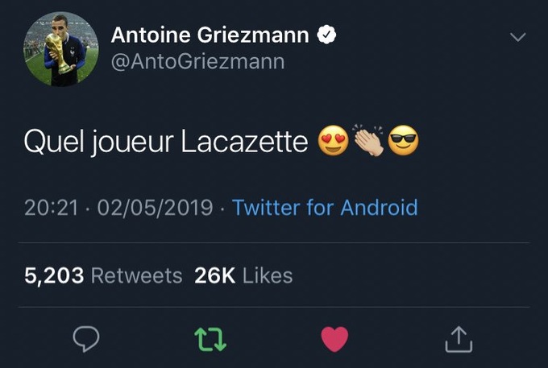
Task: Click the 20:21 timestamp
Action: coord(51,208)
